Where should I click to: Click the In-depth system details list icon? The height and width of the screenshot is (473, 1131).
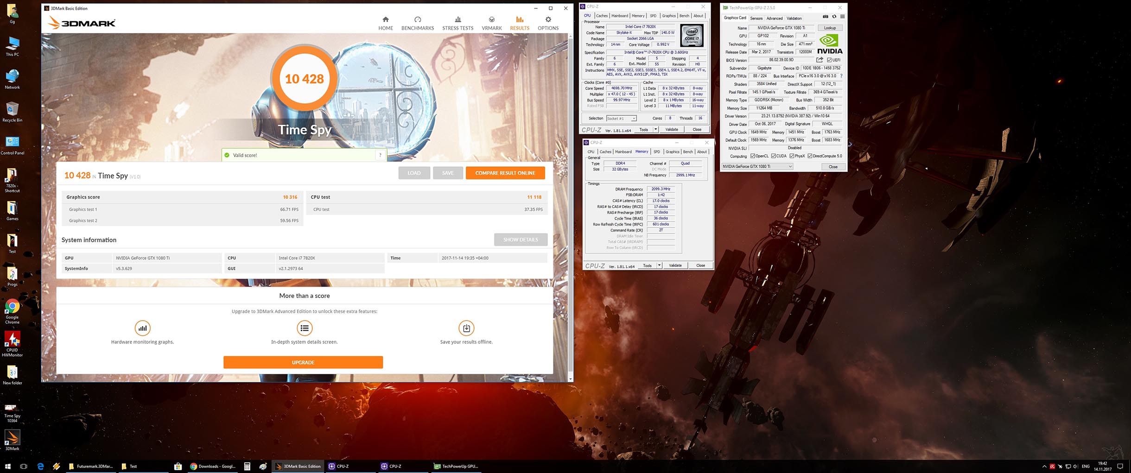click(304, 328)
